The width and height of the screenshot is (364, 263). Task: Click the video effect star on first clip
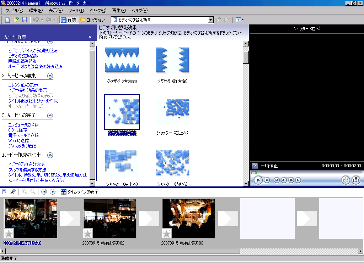(x=8, y=233)
